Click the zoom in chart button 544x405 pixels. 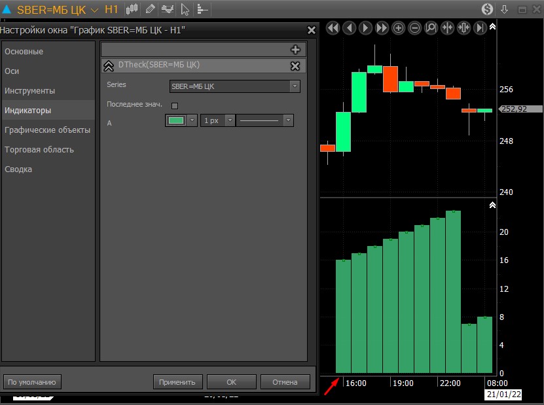coord(398,27)
